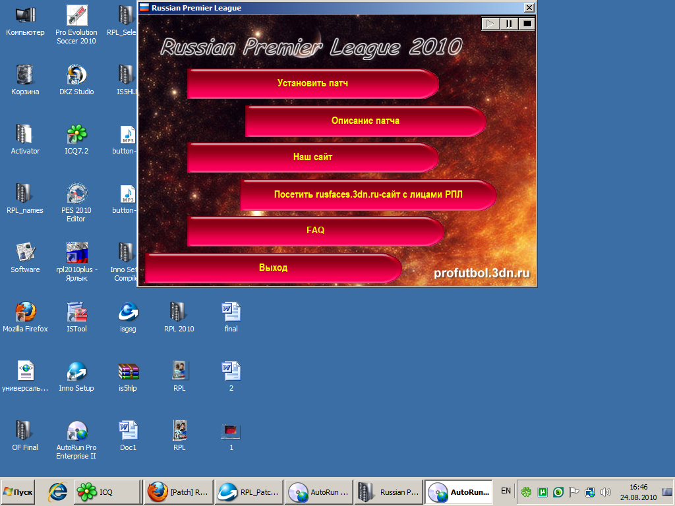This screenshot has height=506, width=675.
Task: Switch to the Russian P... taskbar button
Action: 389,492
